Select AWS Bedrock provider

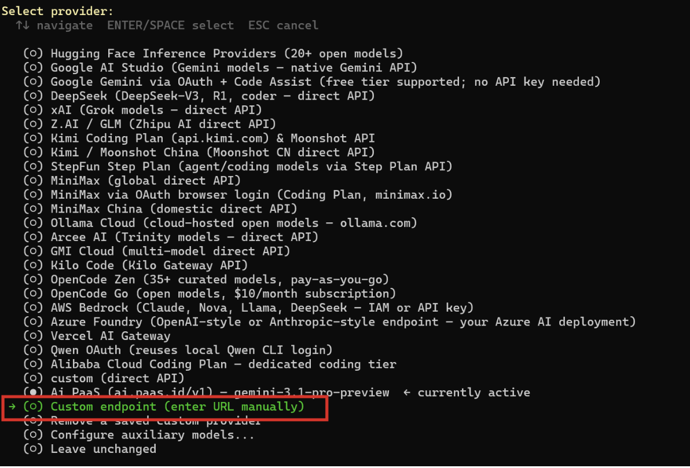point(248,308)
